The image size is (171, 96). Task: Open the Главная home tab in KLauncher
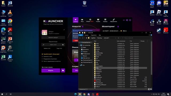click(x=75, y=20)
